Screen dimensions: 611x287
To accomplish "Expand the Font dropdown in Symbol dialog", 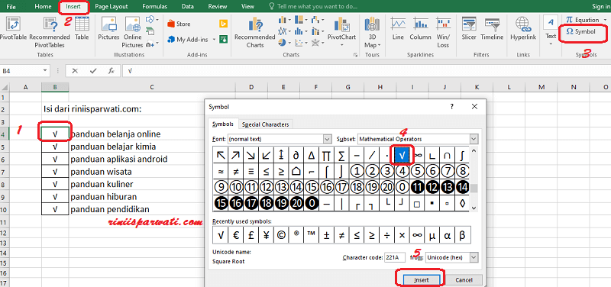I will pyautogui.click(x=327, y=139).
